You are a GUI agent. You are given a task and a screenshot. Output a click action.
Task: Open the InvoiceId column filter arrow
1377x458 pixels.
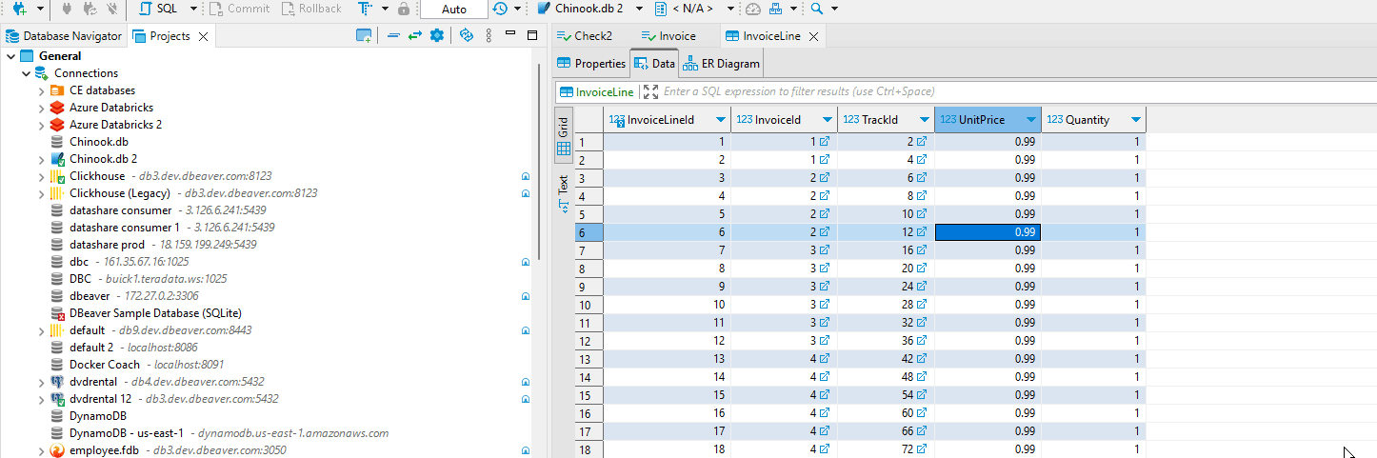(826, 120)
